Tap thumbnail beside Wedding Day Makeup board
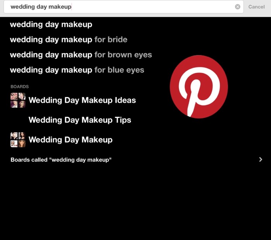This screenshot has height=240, width=271. pos(18,140)
